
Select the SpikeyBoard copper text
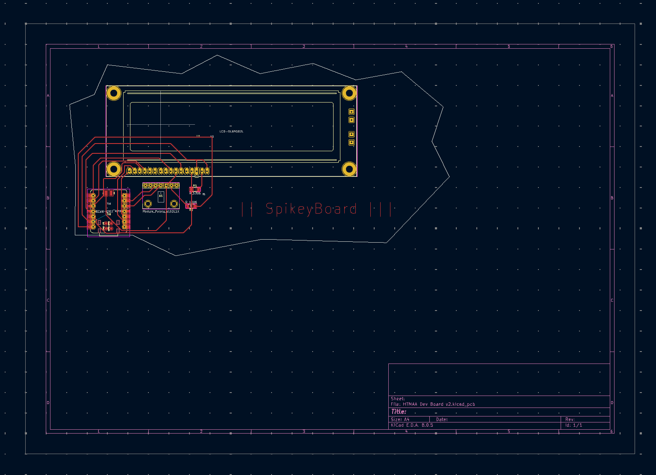316,209
